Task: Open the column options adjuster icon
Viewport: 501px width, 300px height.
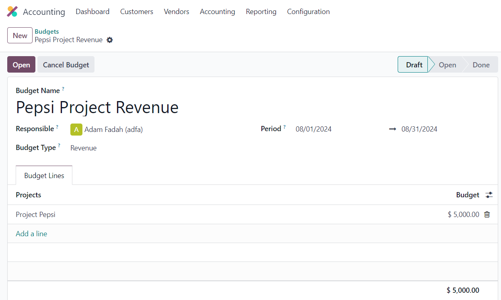Action: click(x=489, y=195)
